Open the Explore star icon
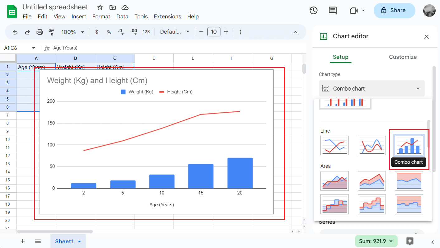The height and width of the screenshot is (248, 440). [410, 241]
